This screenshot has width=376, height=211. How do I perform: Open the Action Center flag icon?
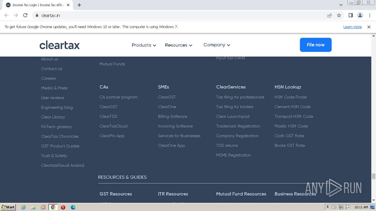[x=348, y=207]
